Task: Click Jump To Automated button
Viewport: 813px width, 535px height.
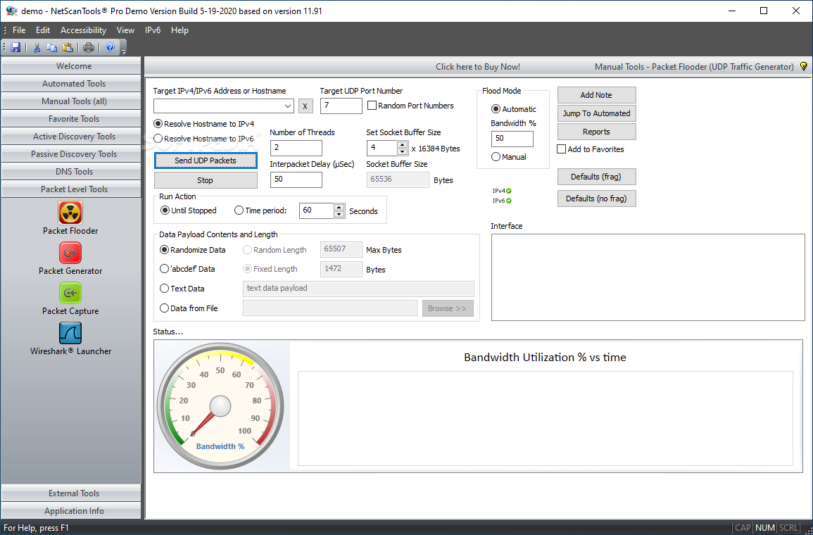Action: point(596,113)
